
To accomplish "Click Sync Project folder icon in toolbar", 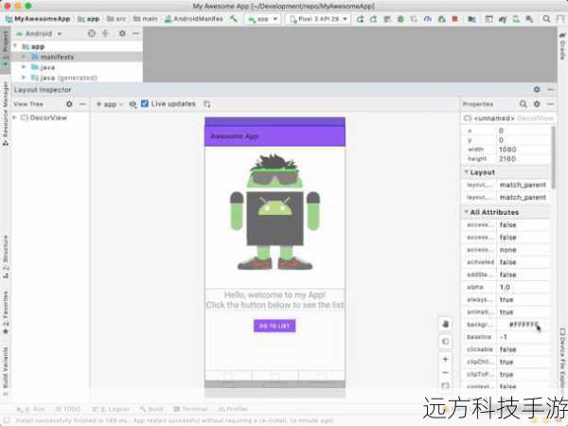I will pos(471,19).
